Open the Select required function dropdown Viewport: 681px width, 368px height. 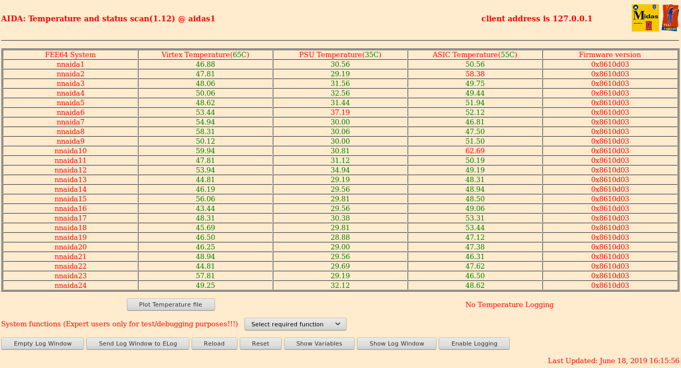point(295,324)
